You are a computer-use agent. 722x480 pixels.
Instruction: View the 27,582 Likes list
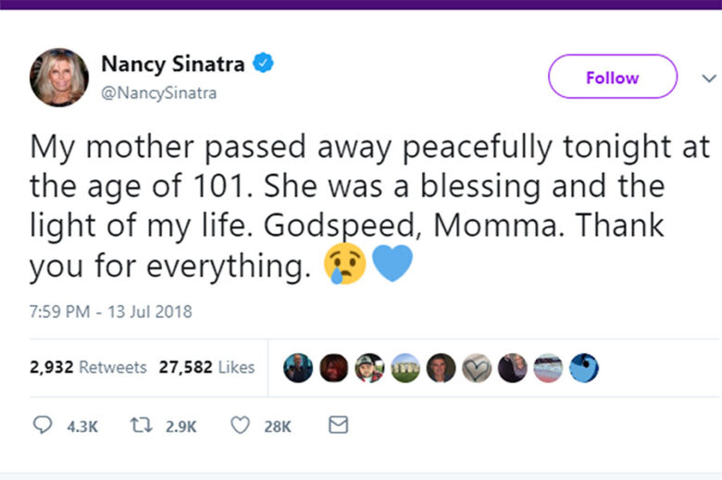click(206, 367)
